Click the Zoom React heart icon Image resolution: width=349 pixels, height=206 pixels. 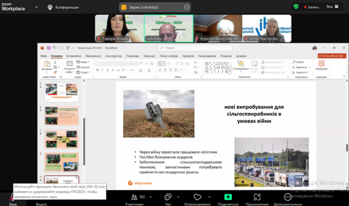tap(197, 197)
